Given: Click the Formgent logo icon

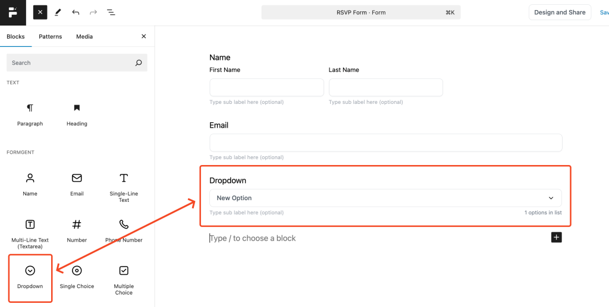Looking at the screenshot, I should coord(13,12).
